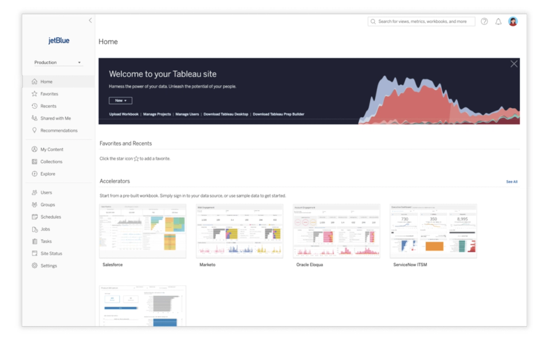Navigate to My Content

click(52, 149)
